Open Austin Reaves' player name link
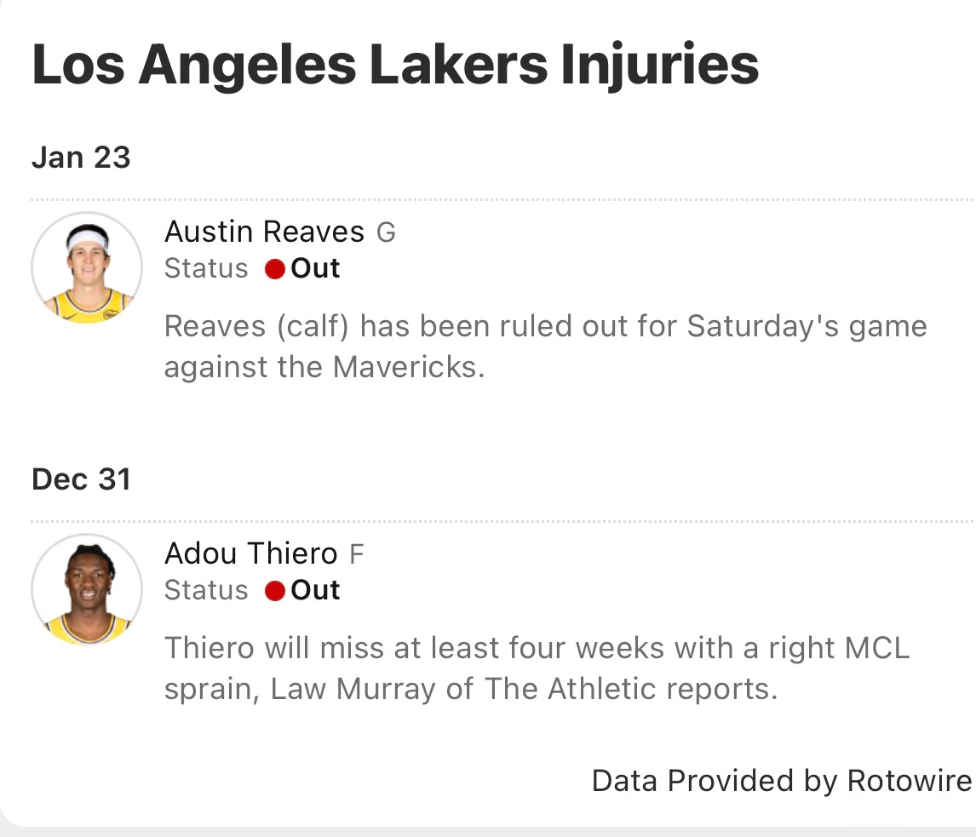 [x=264, y=232]
